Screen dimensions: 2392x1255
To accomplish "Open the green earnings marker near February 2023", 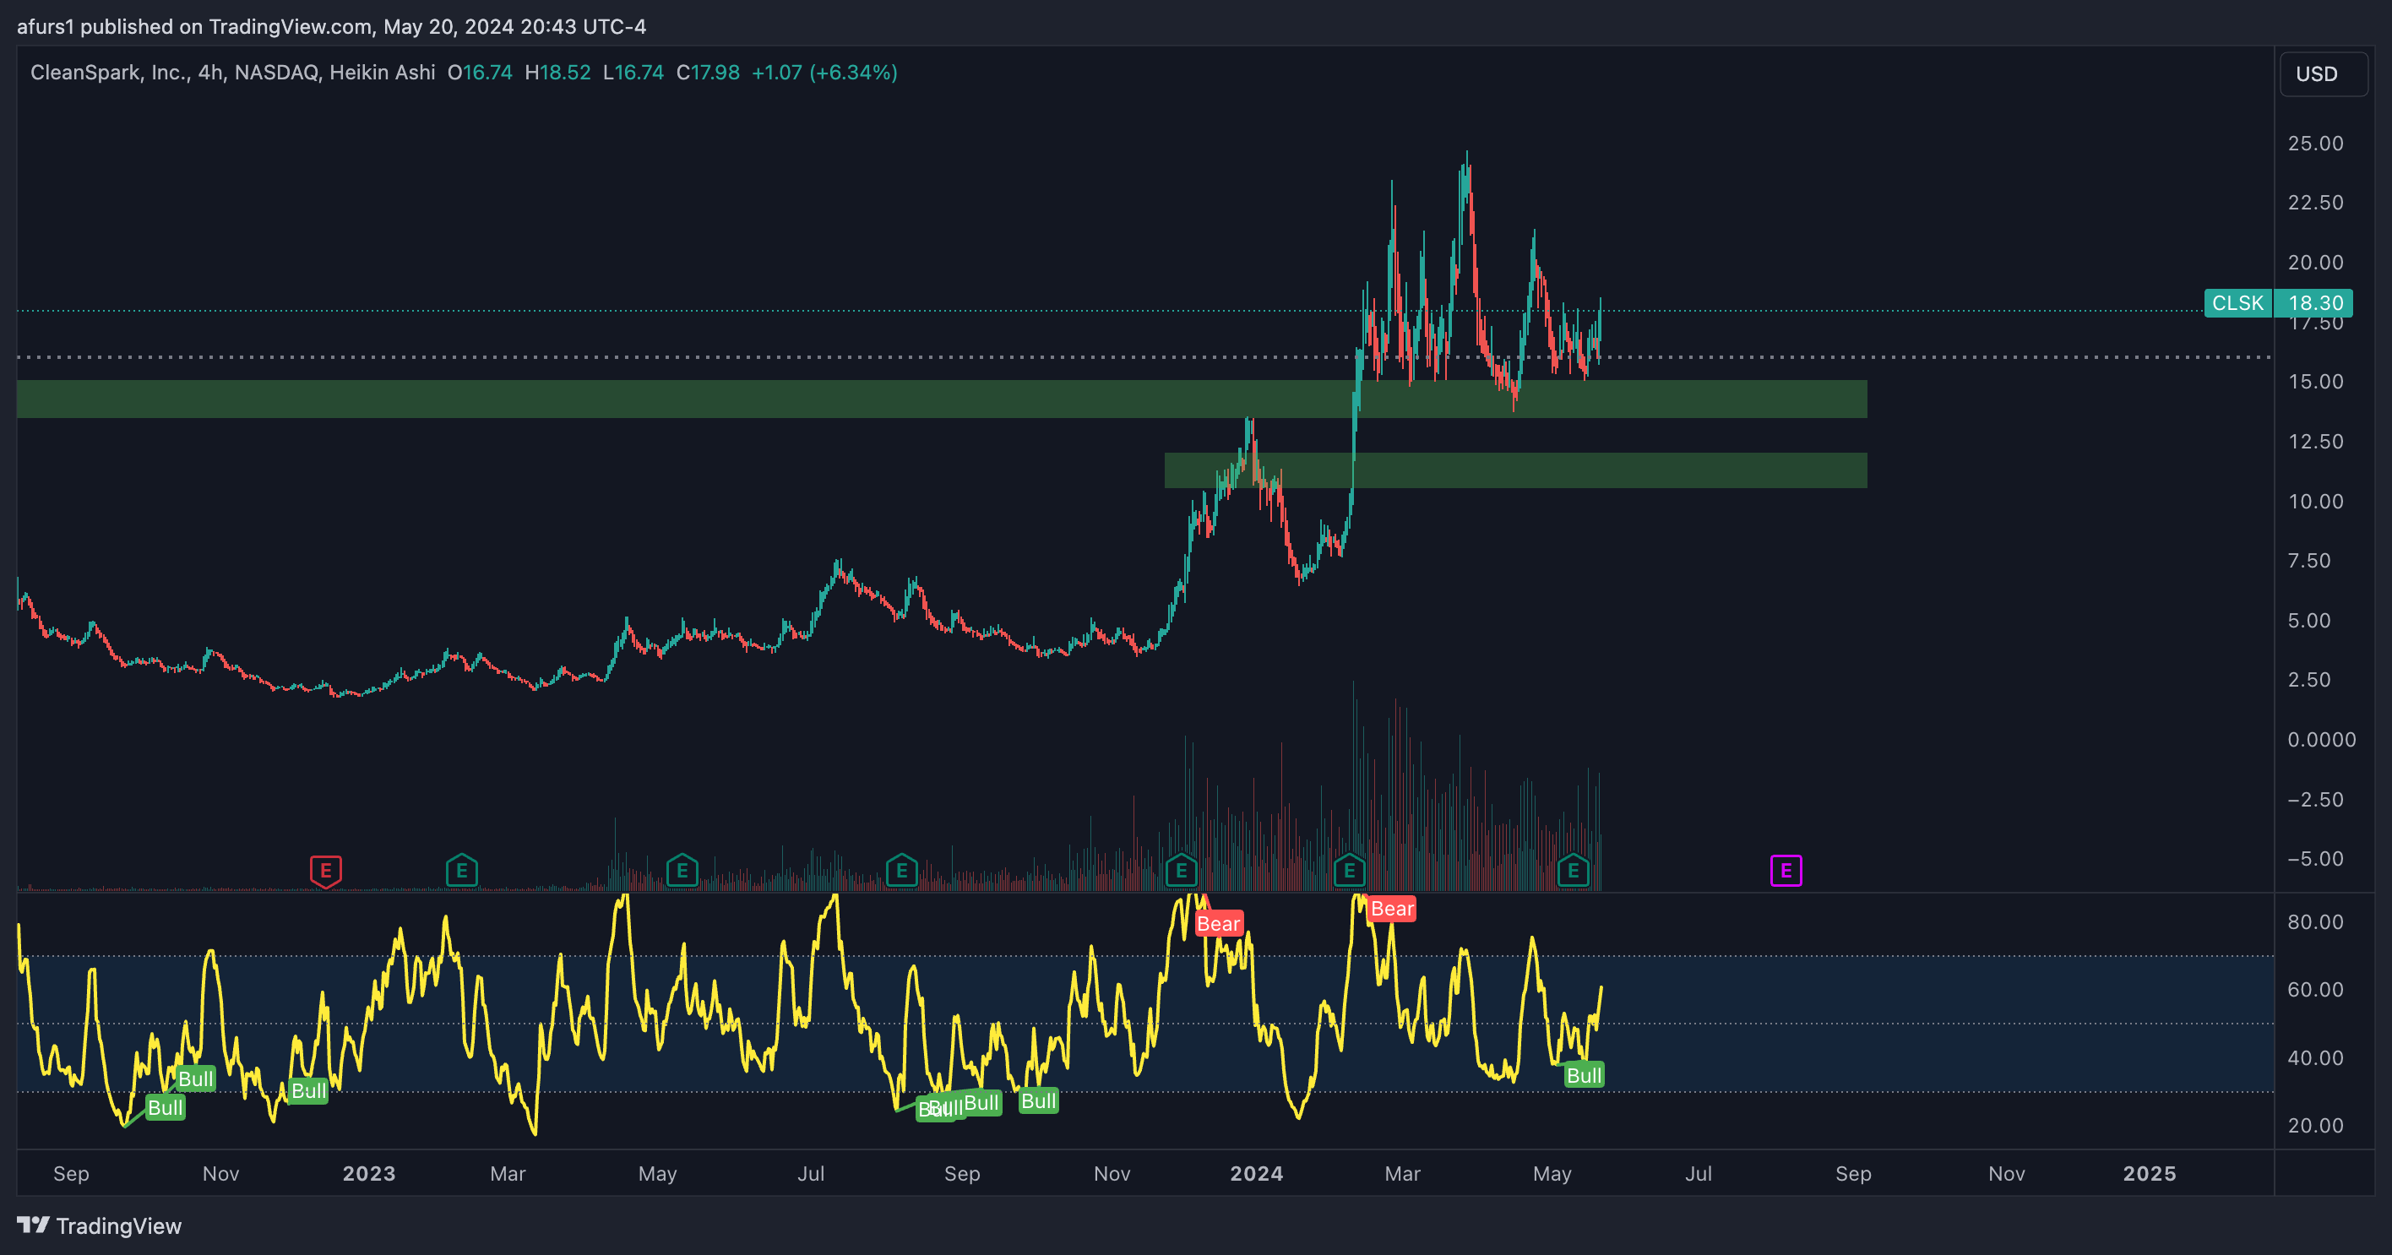I will point(461,871).
